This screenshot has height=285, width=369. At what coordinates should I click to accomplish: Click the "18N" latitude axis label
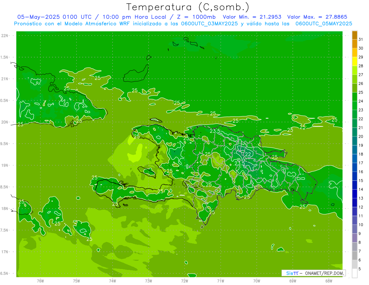[x=5, y=209]
